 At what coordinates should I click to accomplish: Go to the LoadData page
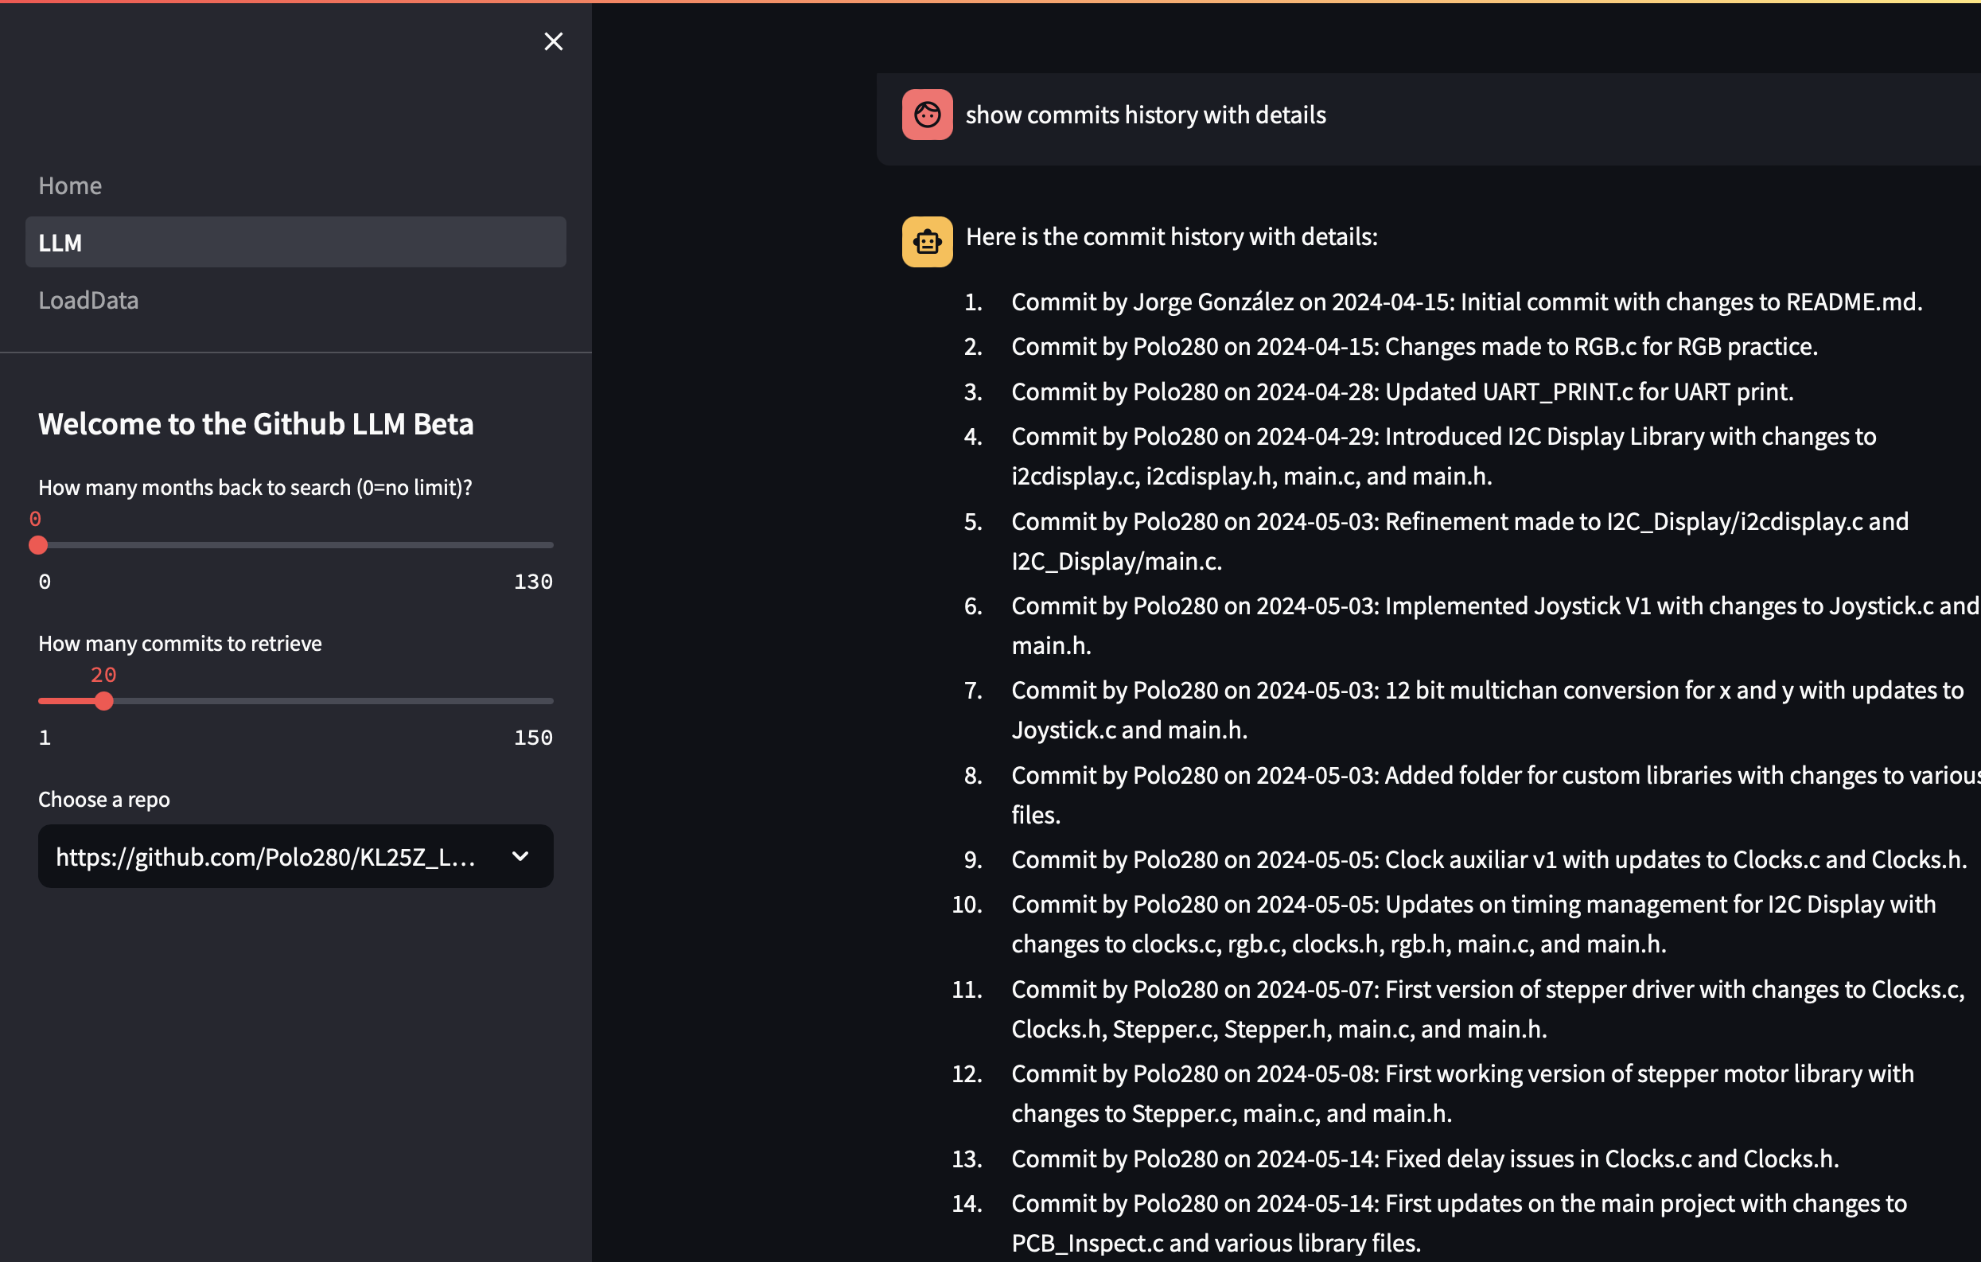point(88,299)
